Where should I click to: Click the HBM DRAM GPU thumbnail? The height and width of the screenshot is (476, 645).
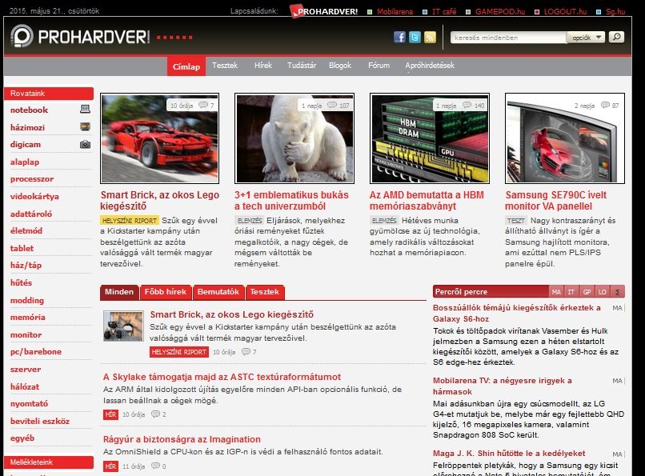(430, 138)
